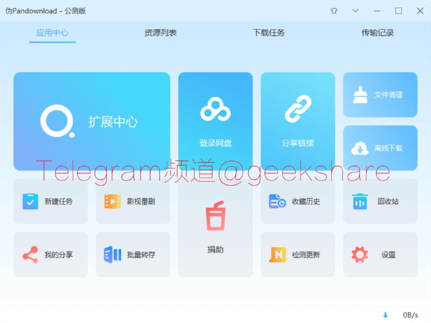This screenshot has height=323, width=431.
Task: Click the skin theme icon in the title bar
Action: pos(334,11)
